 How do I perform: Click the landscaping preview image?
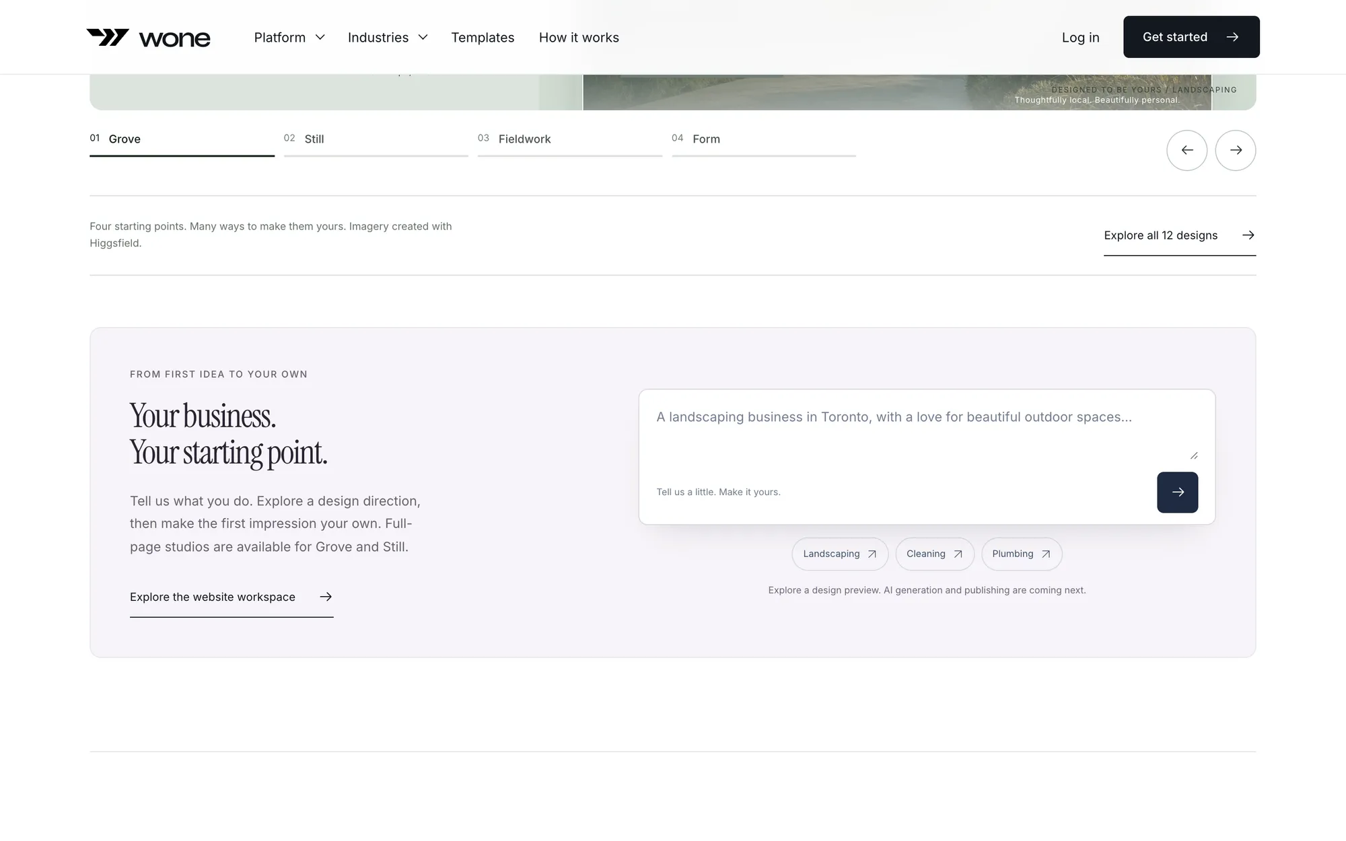(897, 92)
